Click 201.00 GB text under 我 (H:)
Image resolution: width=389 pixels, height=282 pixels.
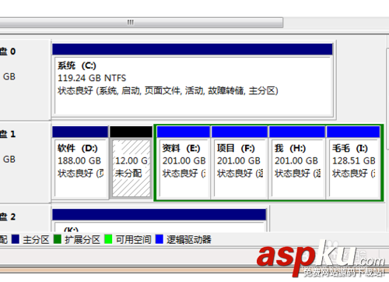[296, 160]
